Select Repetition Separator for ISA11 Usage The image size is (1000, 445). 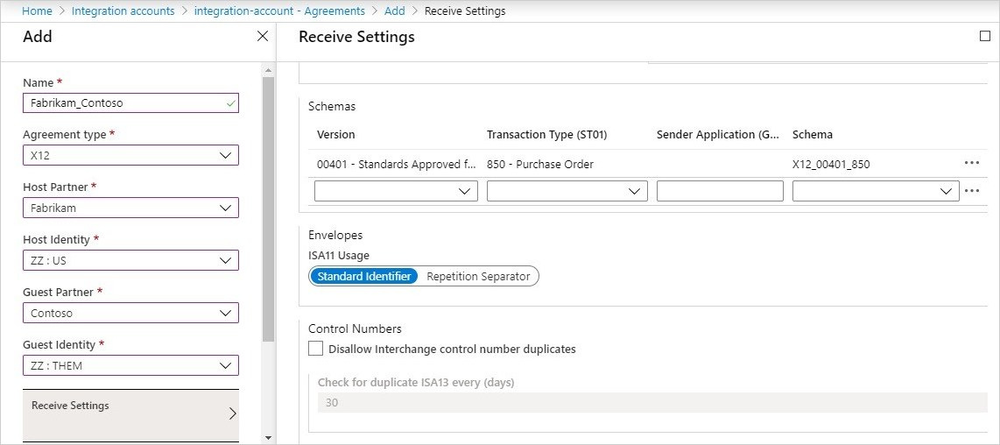pos(478,277)
